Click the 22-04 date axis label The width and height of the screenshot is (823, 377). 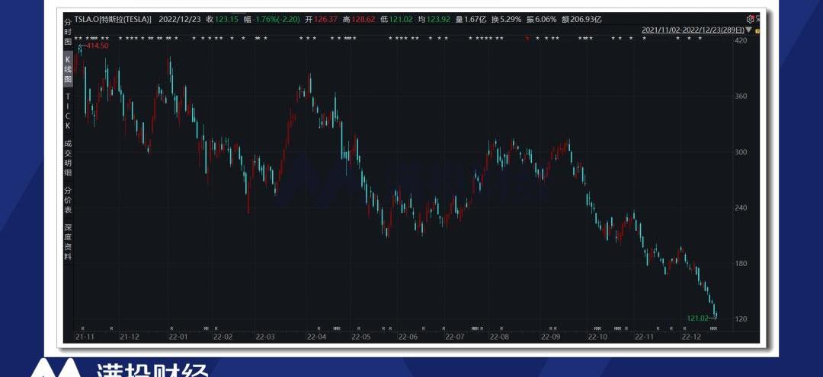coord(316,337)
